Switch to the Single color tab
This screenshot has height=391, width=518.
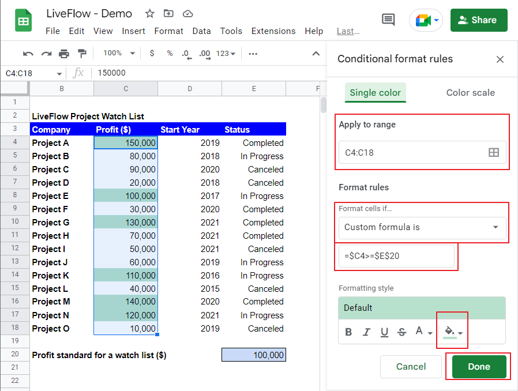coord(376,92)
